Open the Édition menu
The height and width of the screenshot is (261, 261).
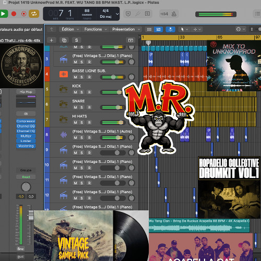[70, 29]
